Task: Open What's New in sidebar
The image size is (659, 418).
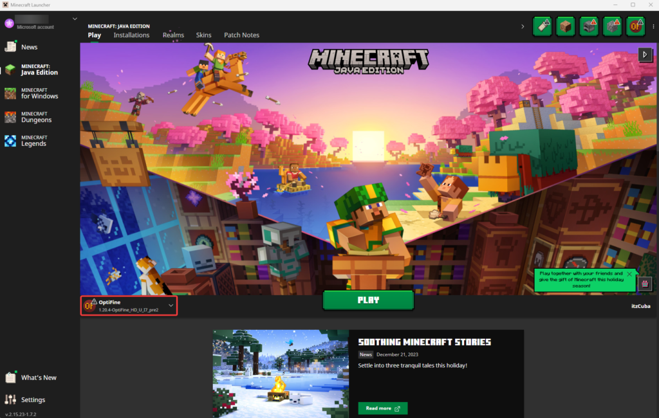Action: click(38, 377)
